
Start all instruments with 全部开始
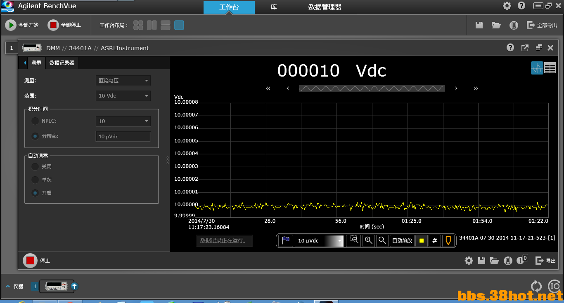pos(22,25)
